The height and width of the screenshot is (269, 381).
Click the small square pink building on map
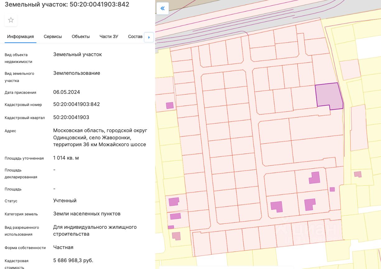(x=332, y=189)
